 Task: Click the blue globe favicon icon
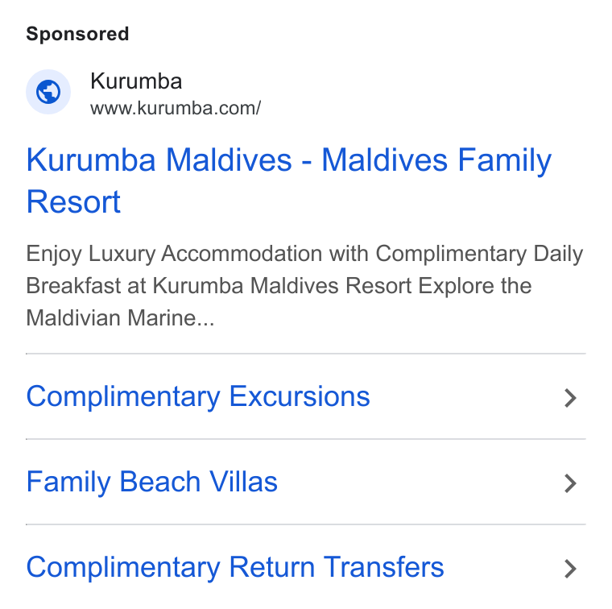[48, 92]
